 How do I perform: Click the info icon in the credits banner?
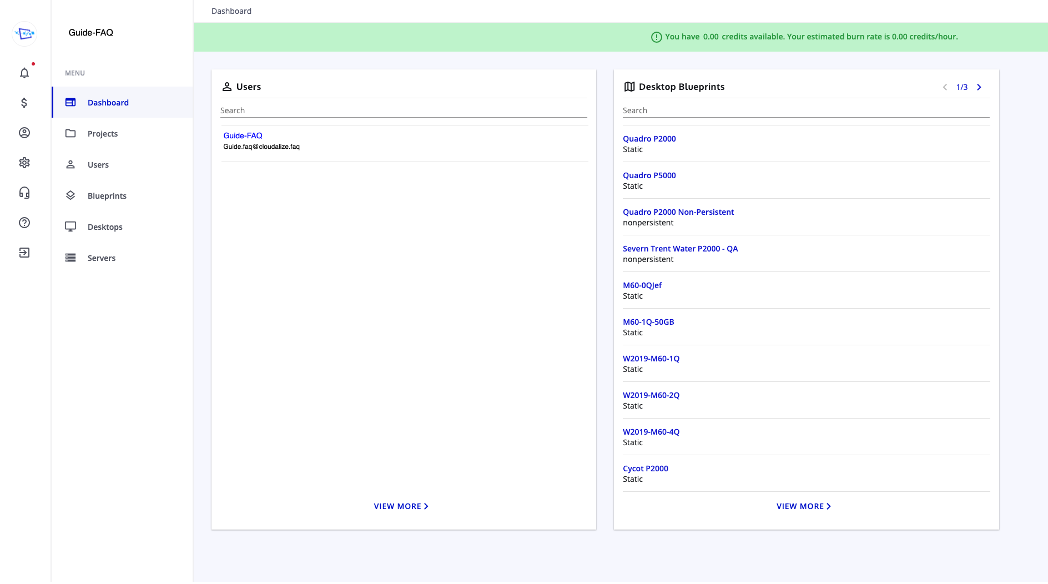click(657, 37)
